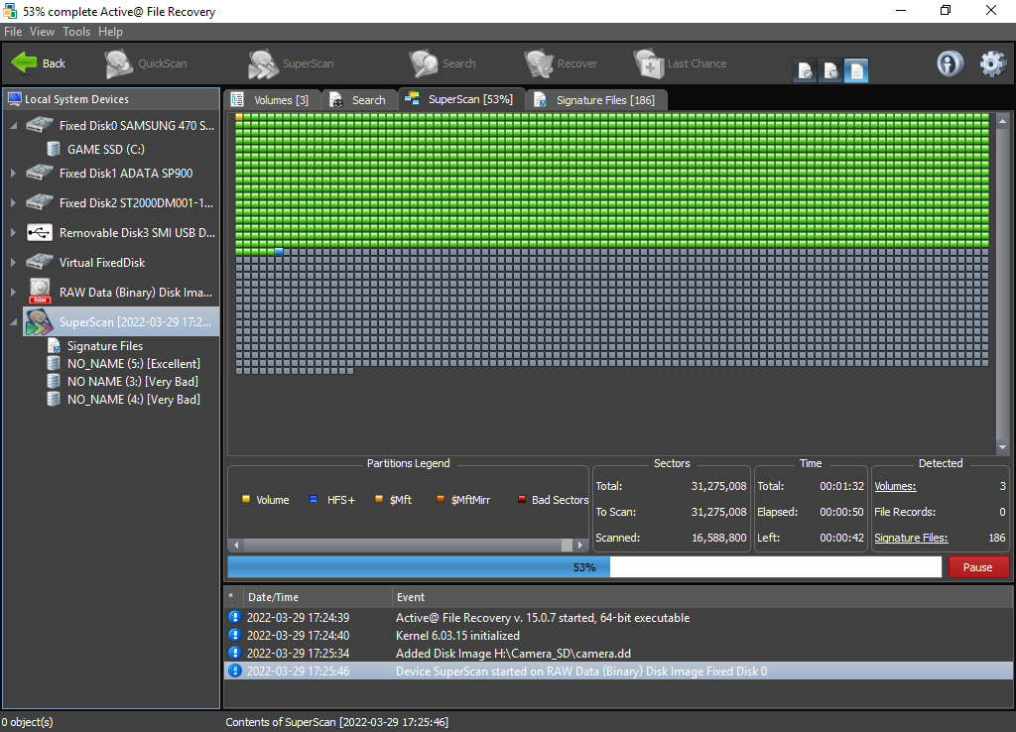Click the green Back arrow icon
The width and height of the screenshot is (1016, 732).
(x=24, y=62)
